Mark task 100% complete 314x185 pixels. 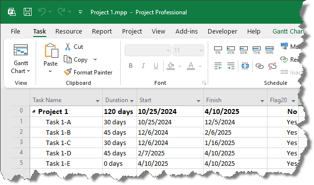tap(269, 50)
